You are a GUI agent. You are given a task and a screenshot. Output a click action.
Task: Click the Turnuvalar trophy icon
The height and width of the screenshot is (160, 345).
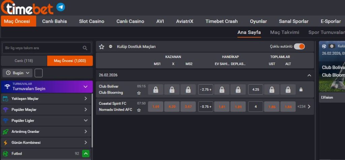click(x=7, y=87)
